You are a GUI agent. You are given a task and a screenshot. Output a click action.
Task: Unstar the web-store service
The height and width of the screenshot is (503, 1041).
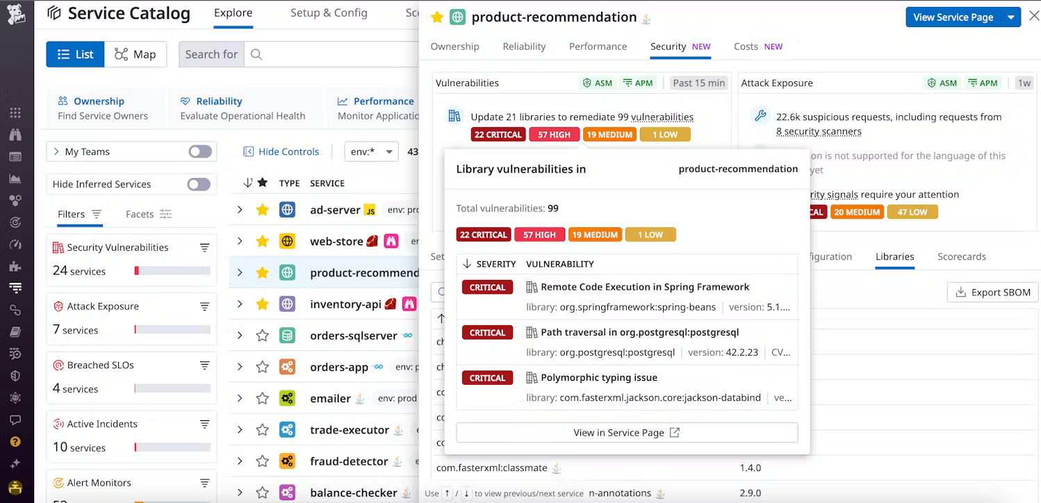tap(262, 241)
